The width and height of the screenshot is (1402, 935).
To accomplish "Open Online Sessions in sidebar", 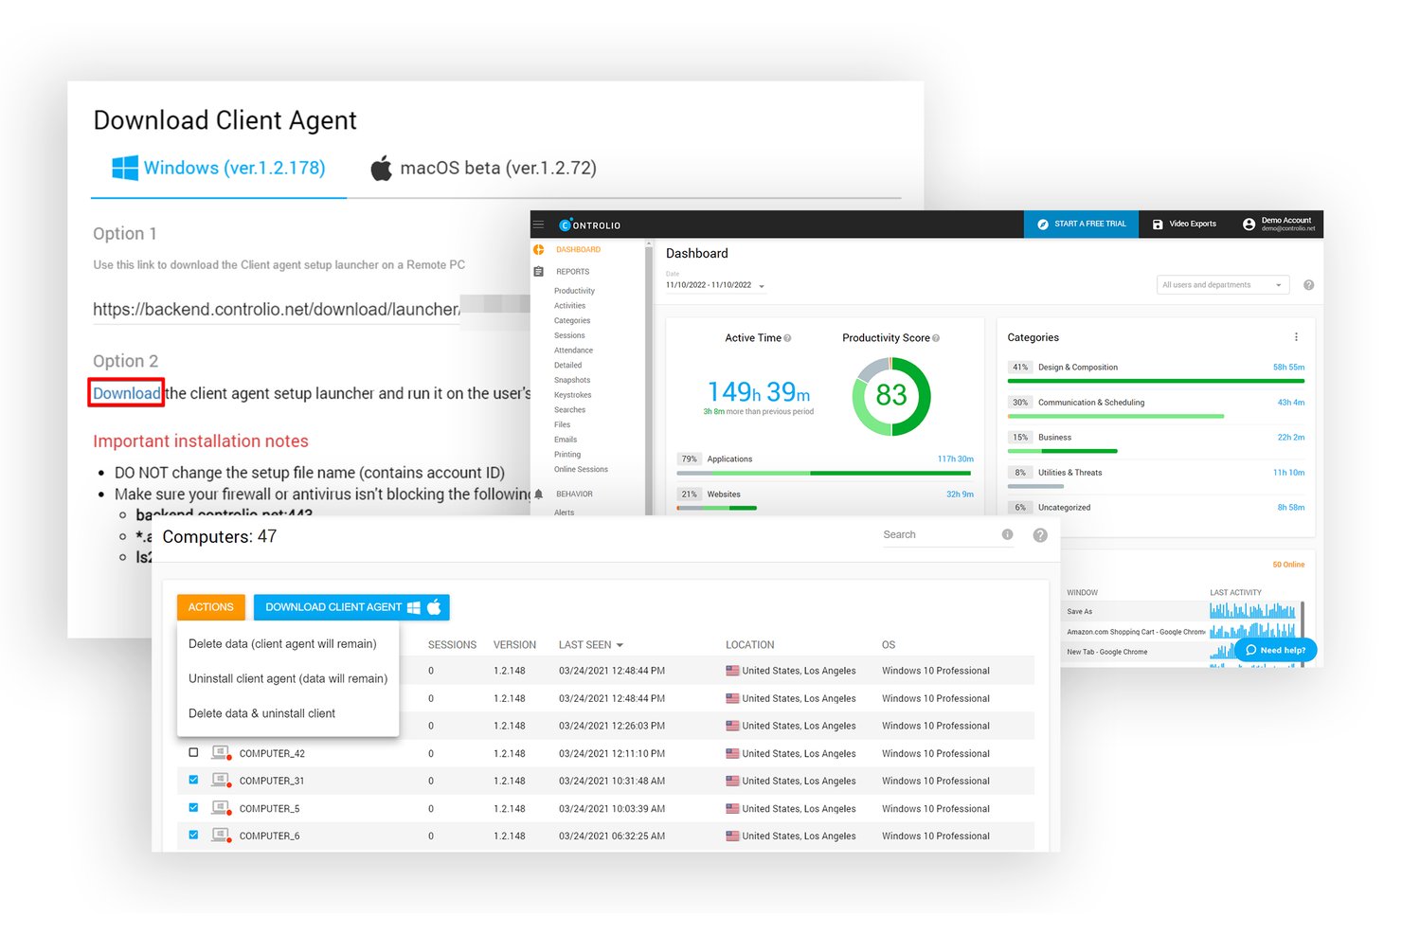I will pos(581,470).
